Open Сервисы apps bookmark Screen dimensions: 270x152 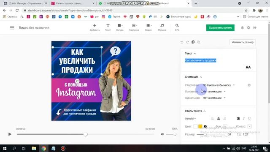pos(10,17)
